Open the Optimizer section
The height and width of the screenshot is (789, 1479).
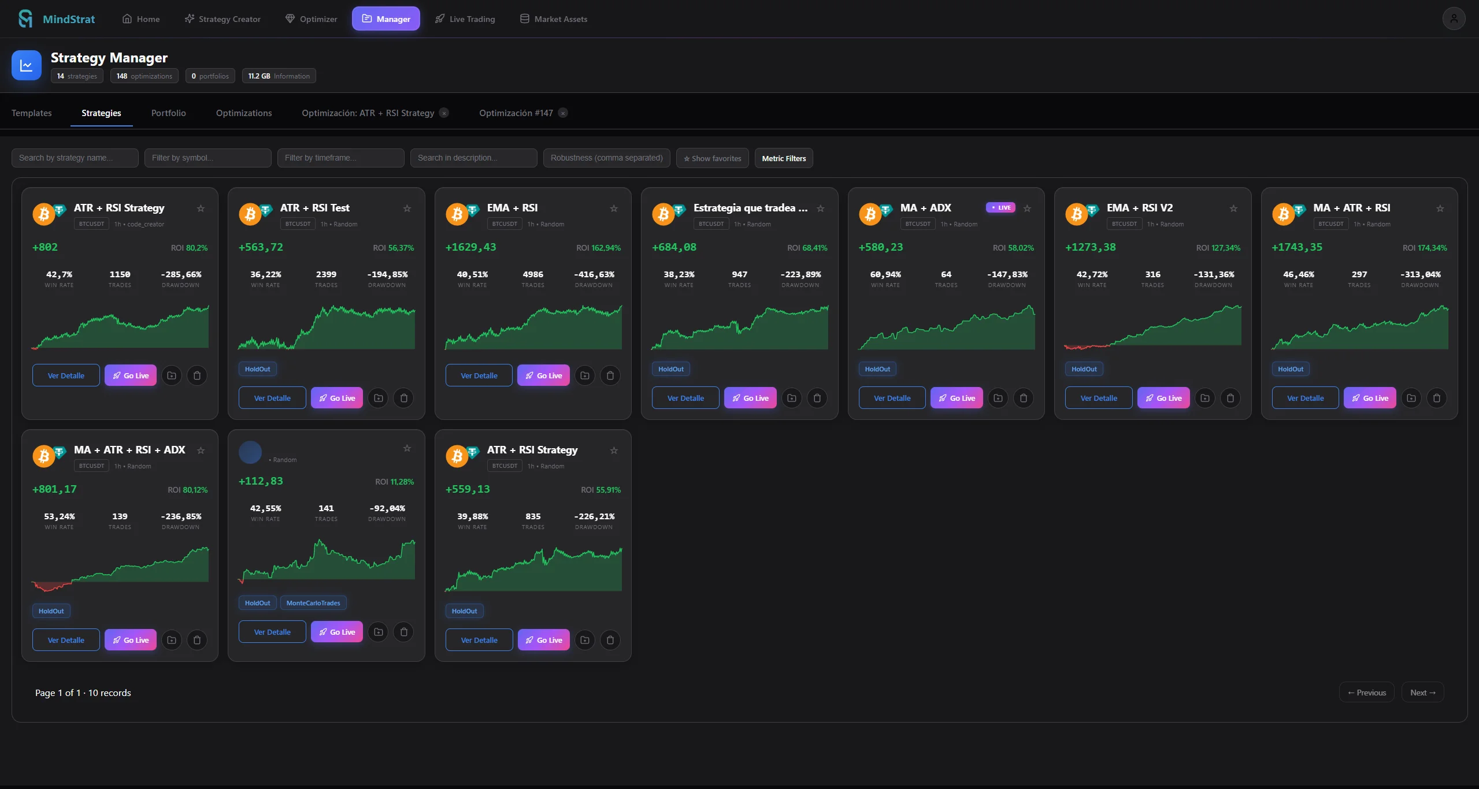[311, 18]
